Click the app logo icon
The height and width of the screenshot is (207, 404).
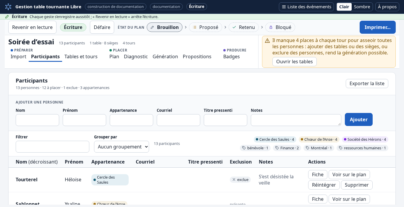coord(8,7)
